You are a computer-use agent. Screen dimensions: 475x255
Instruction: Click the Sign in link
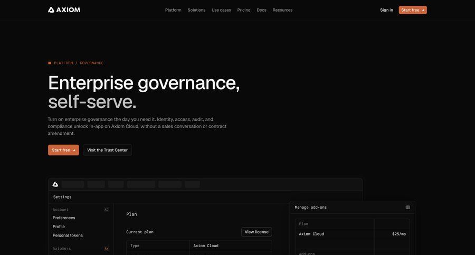click(386, 10)
